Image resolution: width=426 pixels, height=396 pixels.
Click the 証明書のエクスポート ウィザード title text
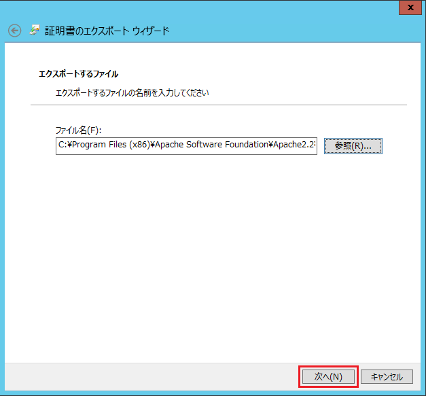pos(107,31)
